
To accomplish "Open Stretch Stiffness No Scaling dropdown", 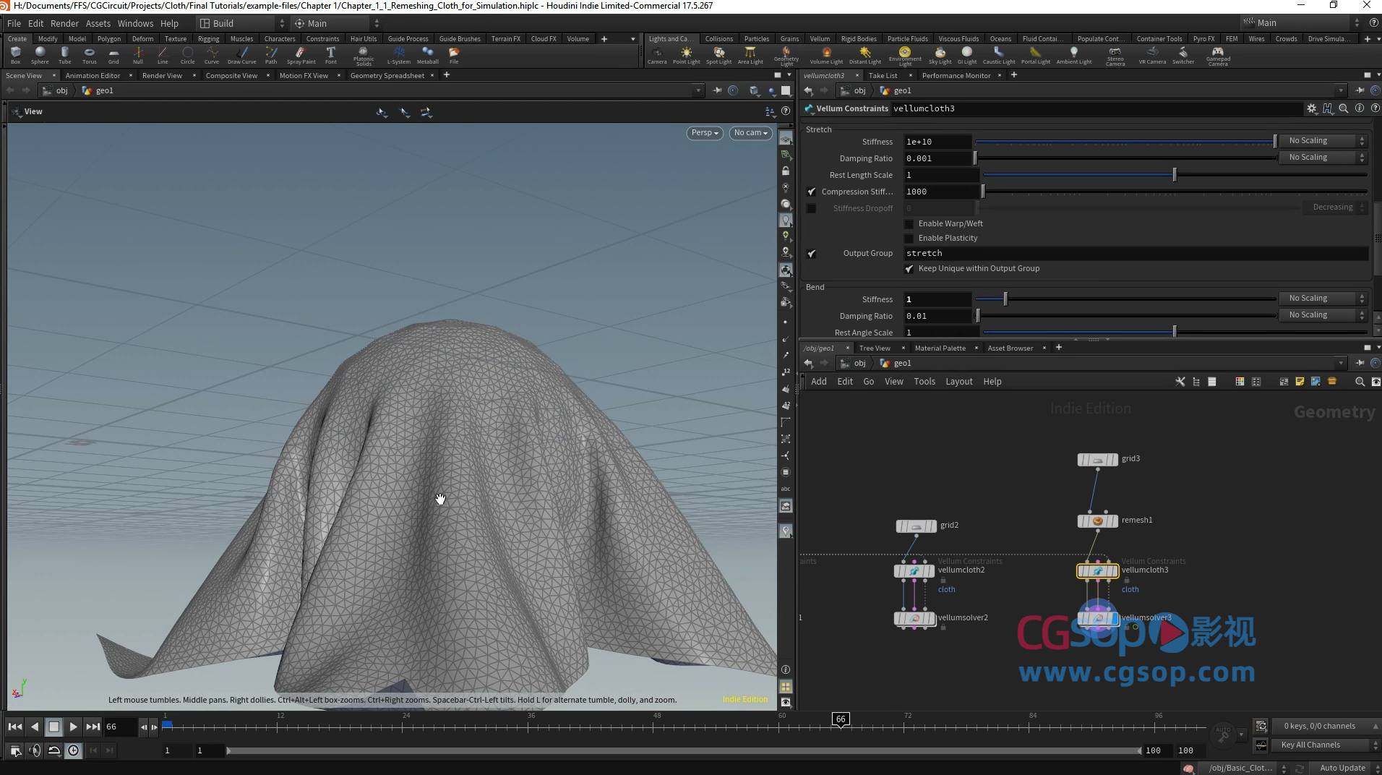I will point(1326,141).
